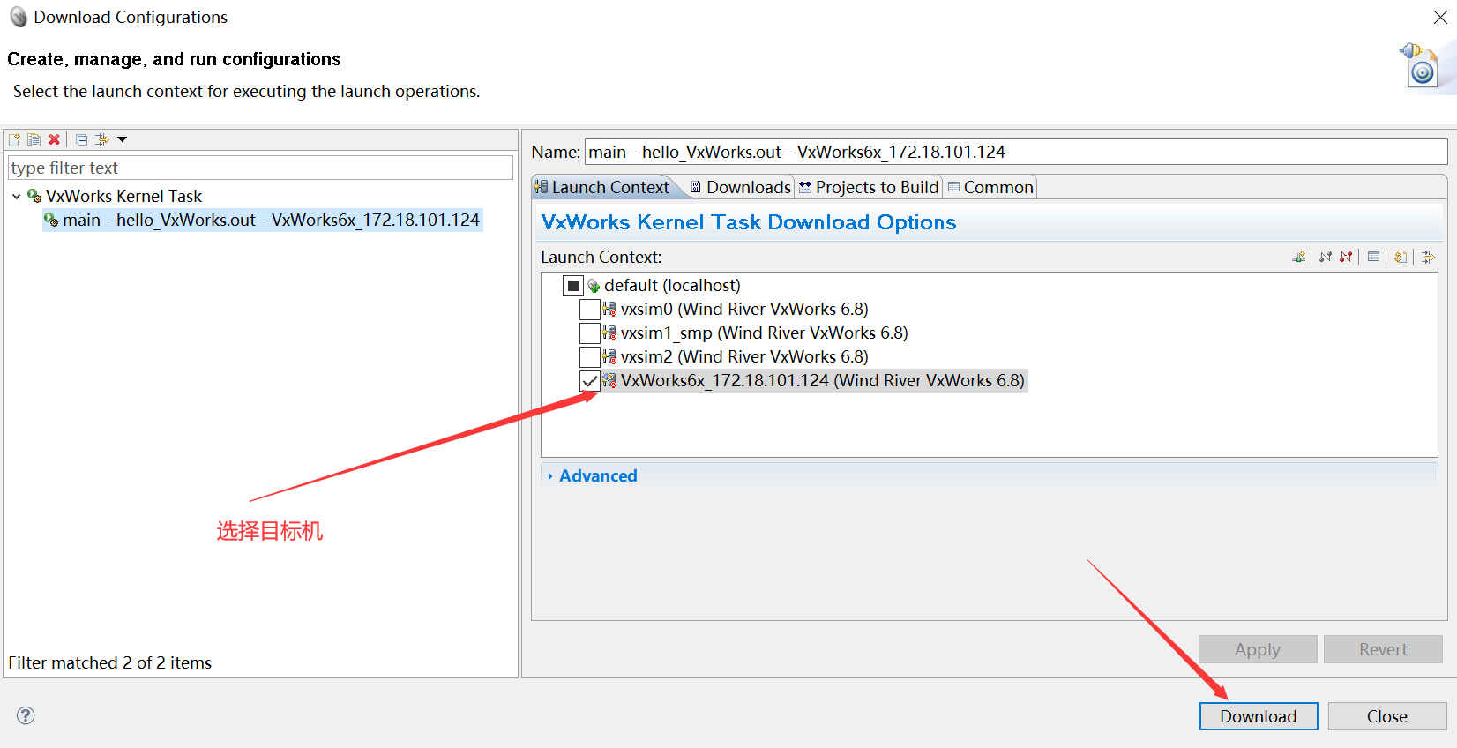The image size is (1457, 748).
Task: Click the filter configurations icon in left toolbar
Action: (102, 139)
